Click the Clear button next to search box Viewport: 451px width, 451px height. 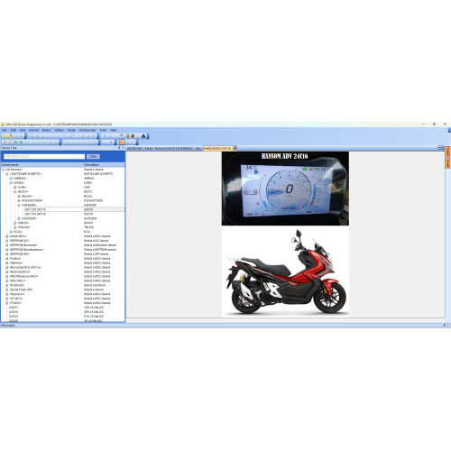93,156
